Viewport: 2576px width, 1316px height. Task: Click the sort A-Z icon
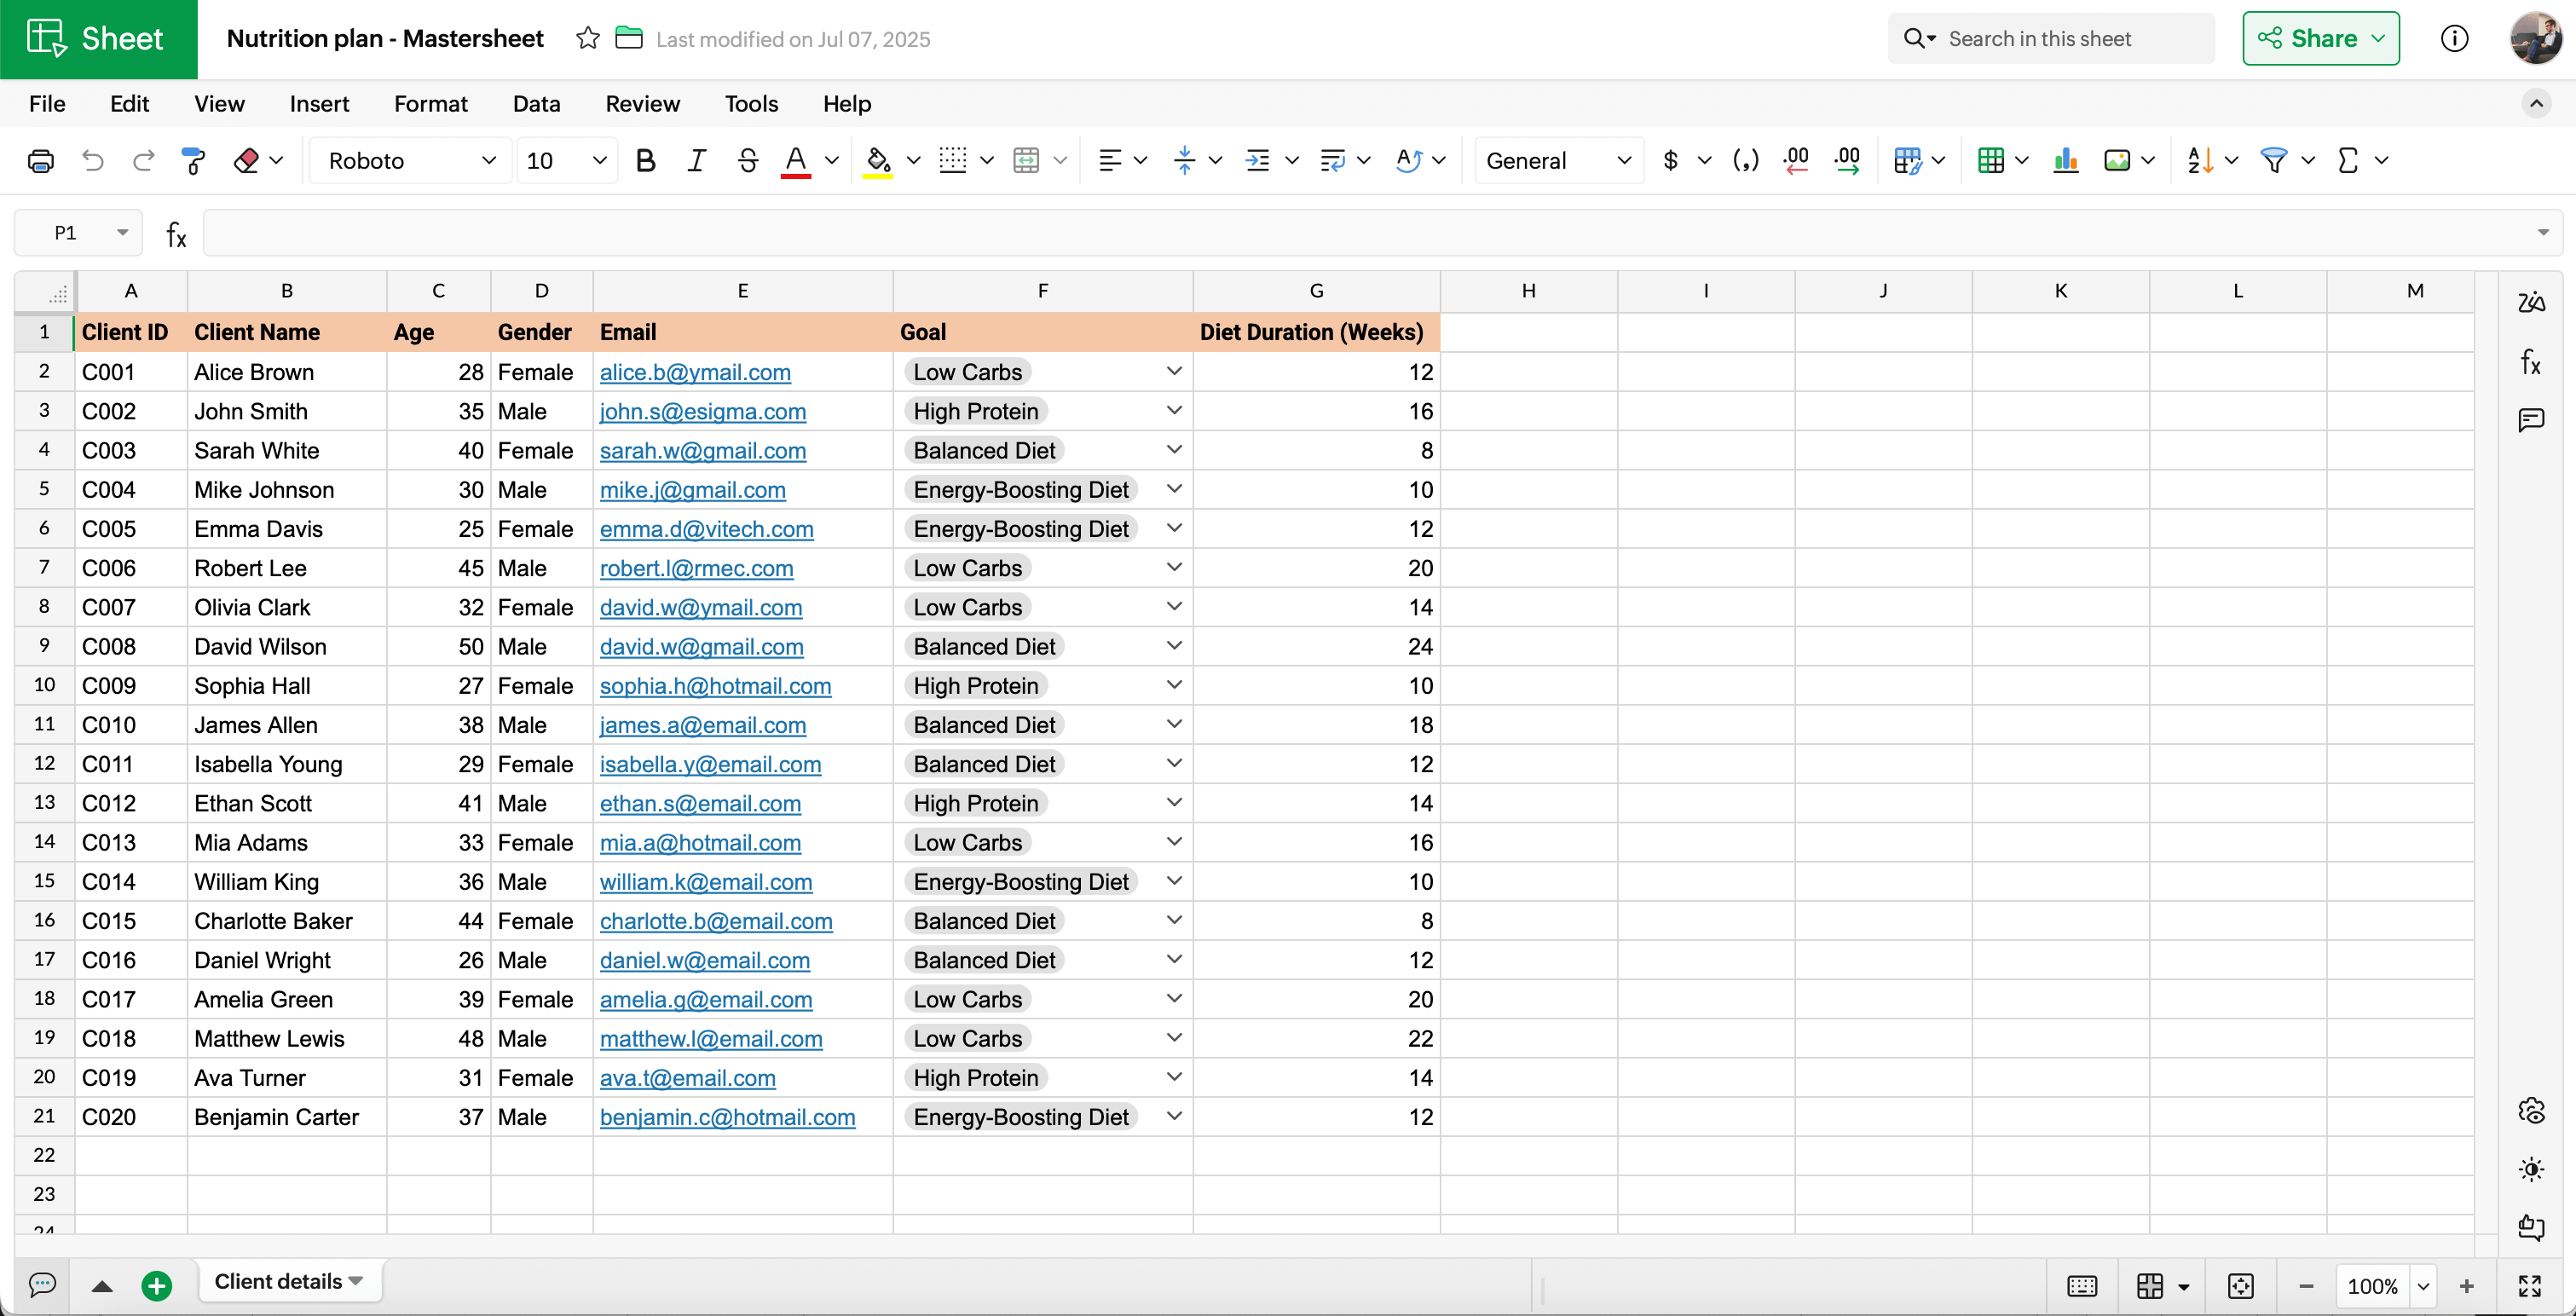(x=2200, y=160)
